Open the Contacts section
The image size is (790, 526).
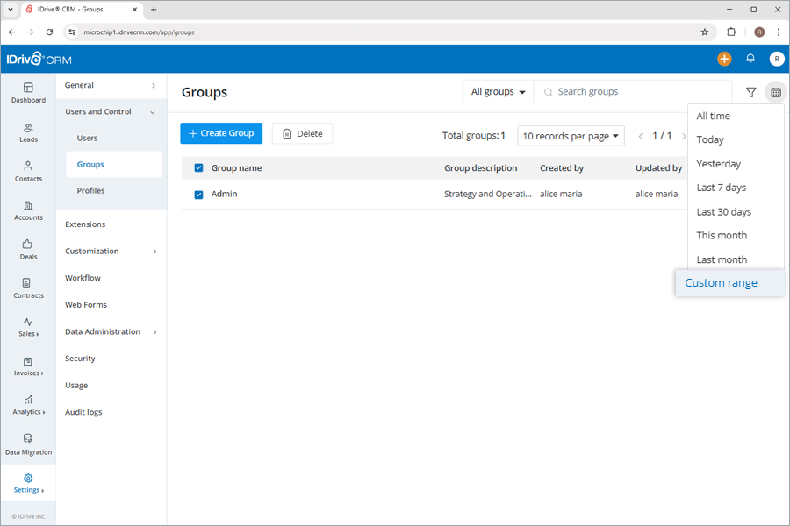point(28,172)
